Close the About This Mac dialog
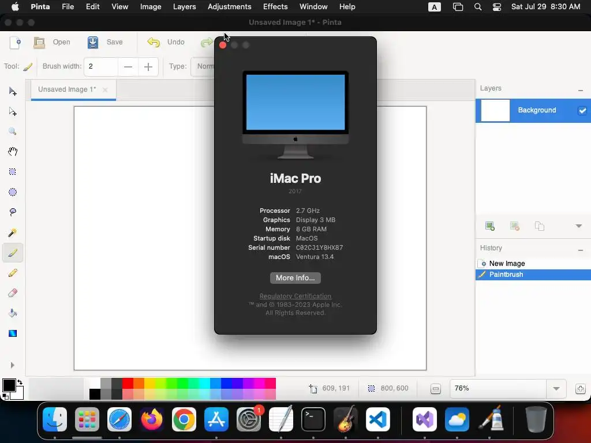The width and height of the screenshot is (591, 443). coord(223,45)
